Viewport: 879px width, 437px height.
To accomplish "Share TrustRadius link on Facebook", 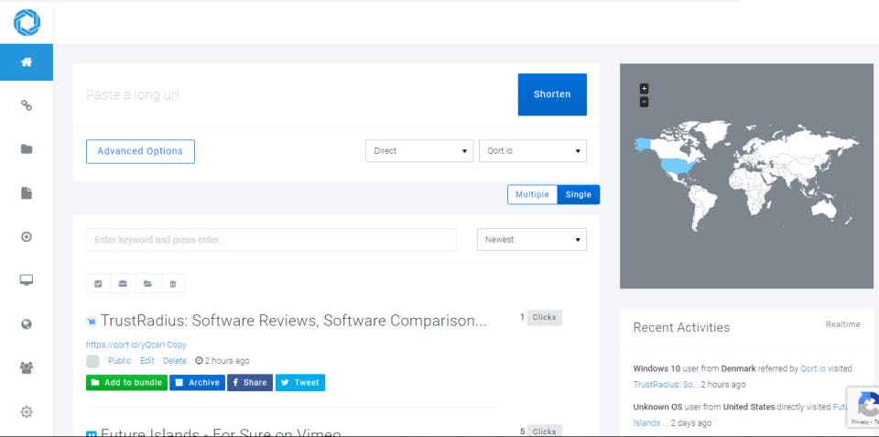I will [249, 383].
